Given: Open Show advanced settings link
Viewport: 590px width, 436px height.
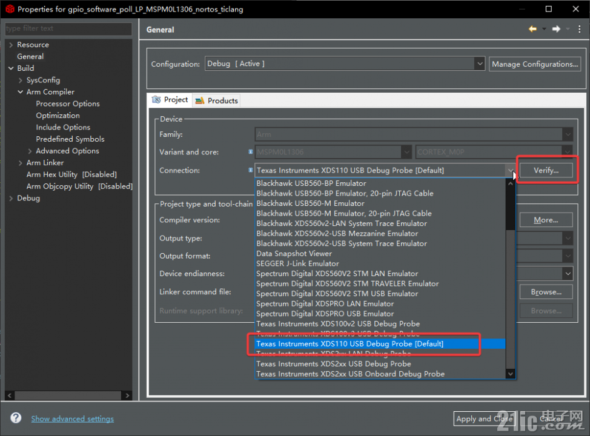Looking at the screenshot, I should [72, 418].
